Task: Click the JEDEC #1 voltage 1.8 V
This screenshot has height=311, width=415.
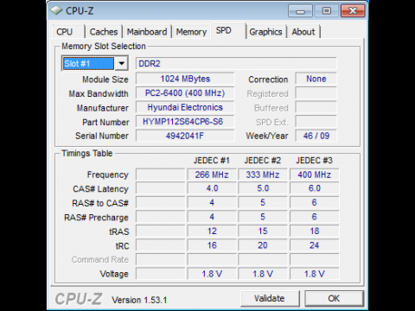Action: (212, 274)
